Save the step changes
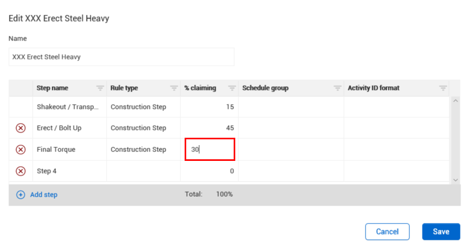Screen dimensions: 470x245 (x=441, y=232)
